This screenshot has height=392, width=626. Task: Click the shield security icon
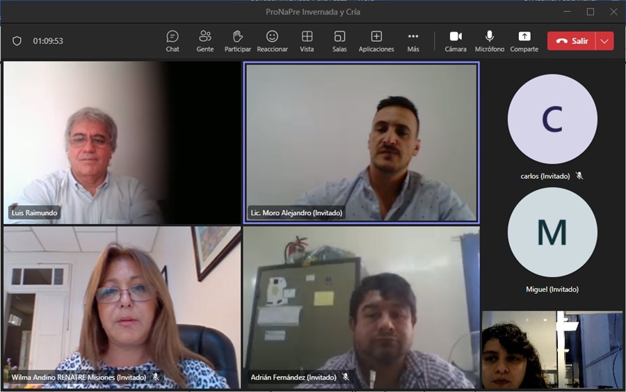[17, 41]
